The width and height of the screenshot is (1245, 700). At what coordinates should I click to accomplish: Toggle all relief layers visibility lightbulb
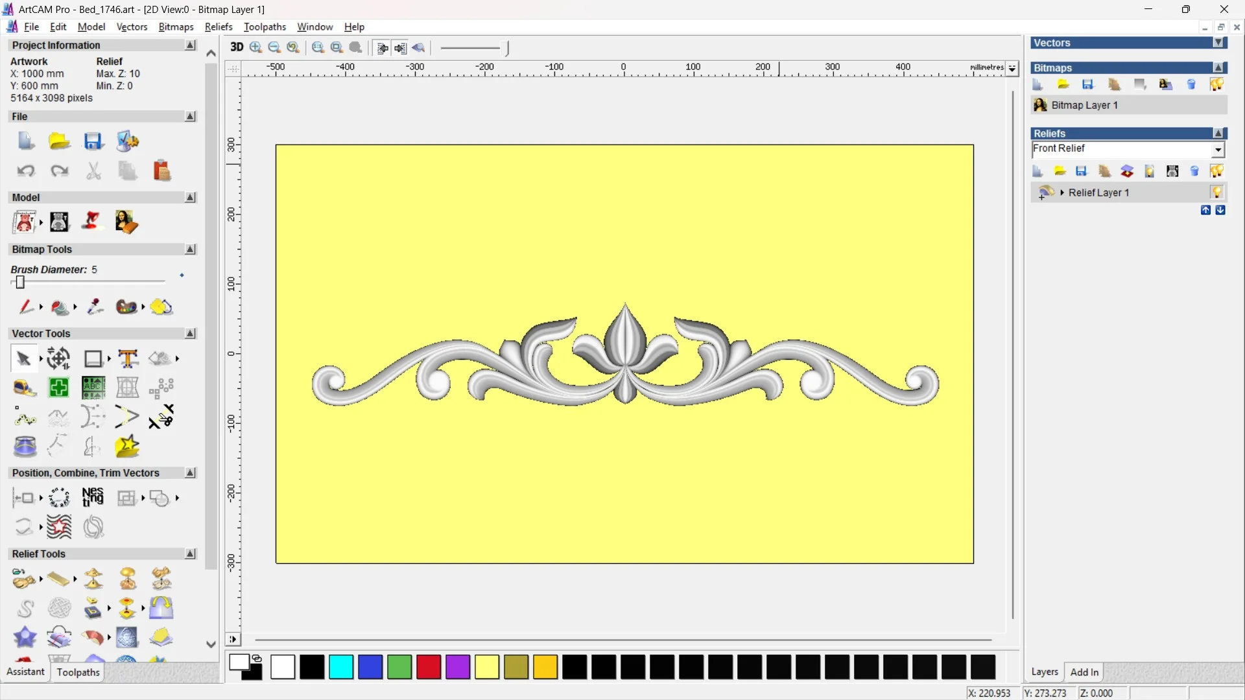pos(1216,171)
